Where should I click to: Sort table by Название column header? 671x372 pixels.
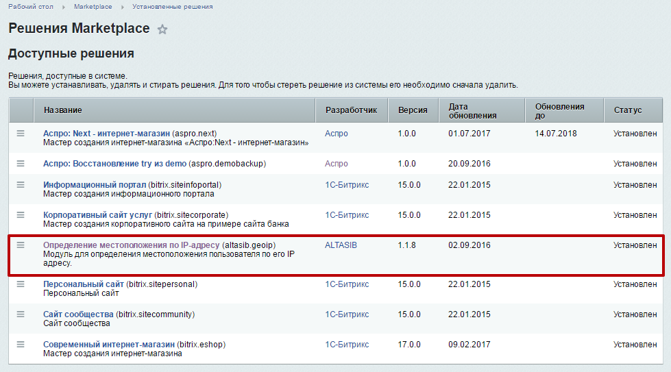point(175,110)
